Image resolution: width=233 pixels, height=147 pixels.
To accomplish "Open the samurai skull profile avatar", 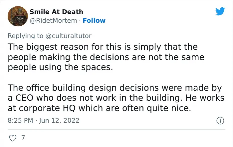I will (x=18, y=16).
